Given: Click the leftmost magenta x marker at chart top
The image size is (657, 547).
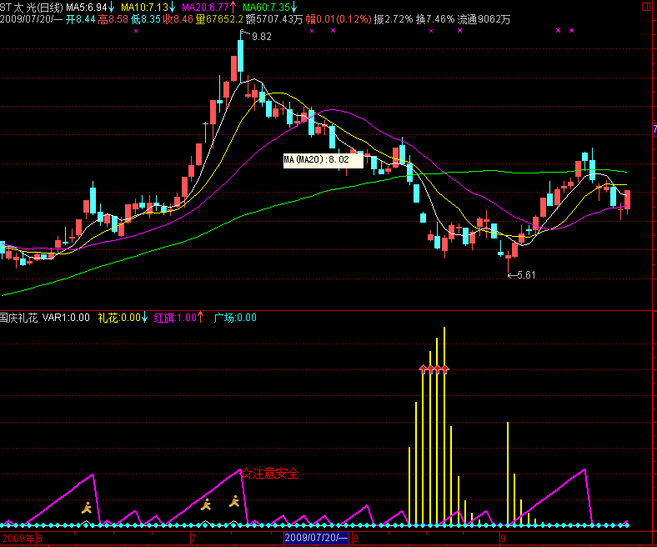Looking at the screenshot, I should 136,31.
